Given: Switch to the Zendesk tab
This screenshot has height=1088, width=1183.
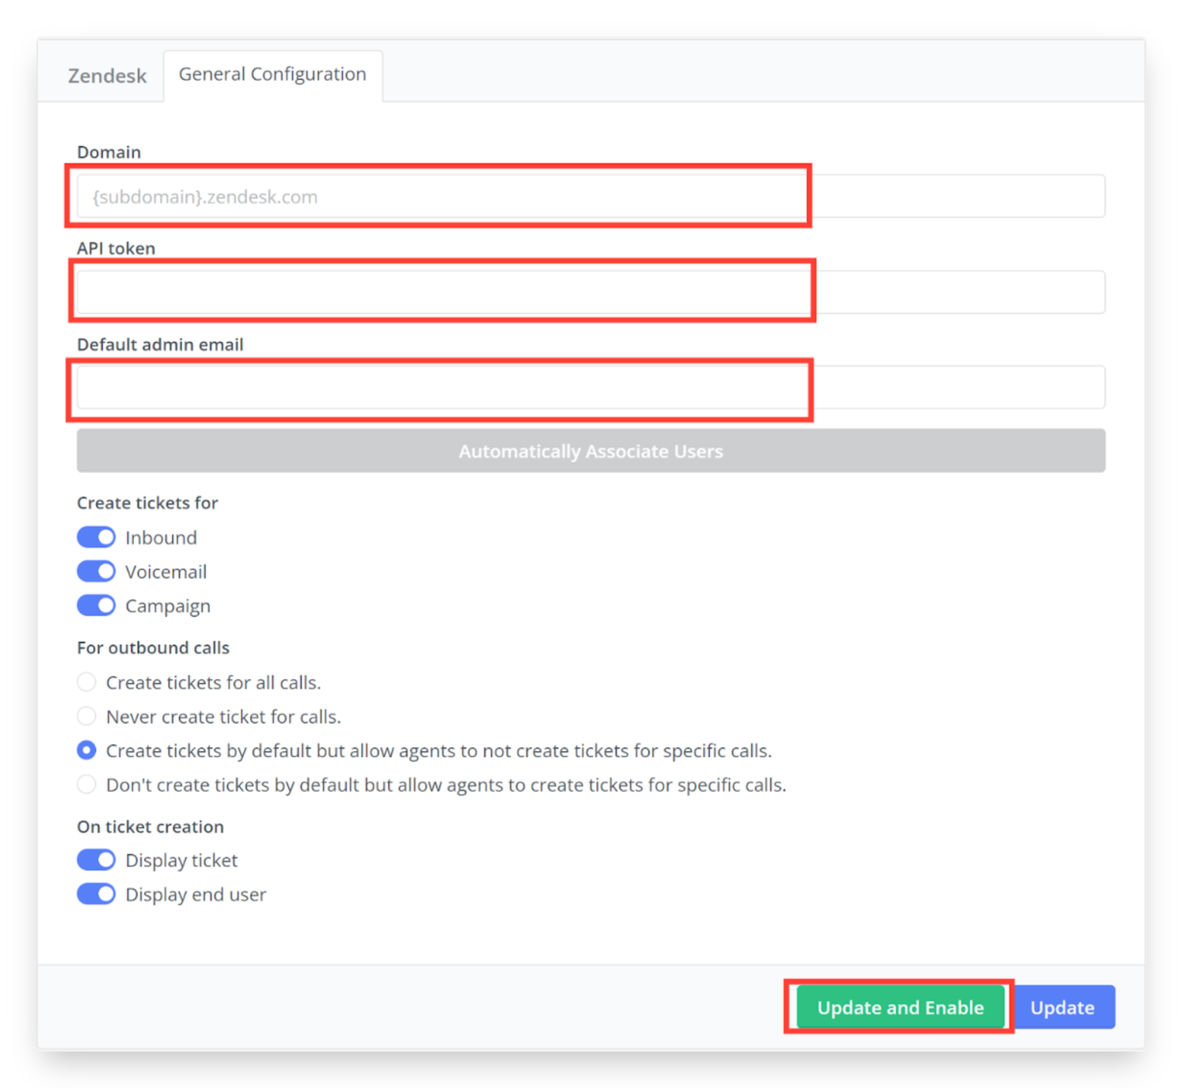Looking at the screenshot, I should [107, 75].
